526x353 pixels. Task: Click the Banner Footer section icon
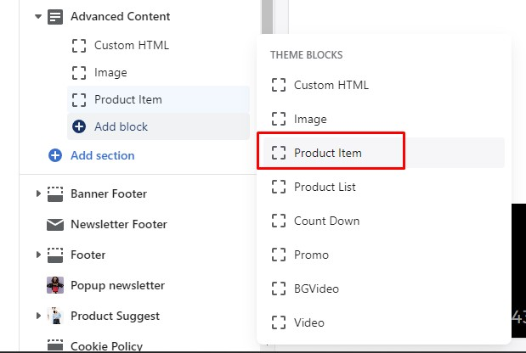click(55, 194)
